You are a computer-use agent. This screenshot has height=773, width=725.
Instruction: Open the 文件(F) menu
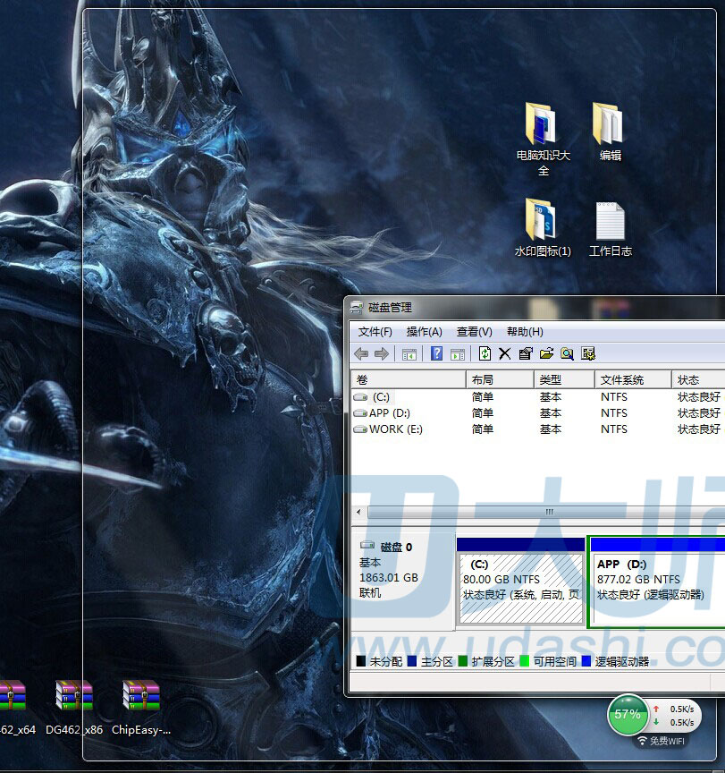pos(375,332)
